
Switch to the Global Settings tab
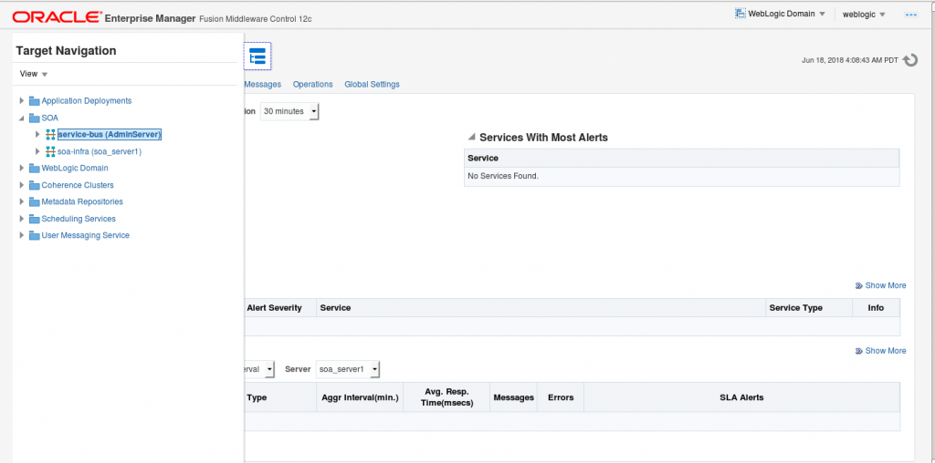[373, 85]
